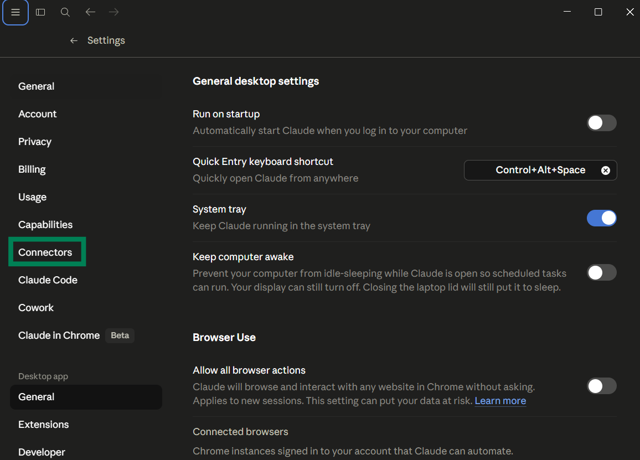This screenshot has width=640, height=460.
Task: Go forward with the top toolbar arrow
Action: tap(114, 12)
